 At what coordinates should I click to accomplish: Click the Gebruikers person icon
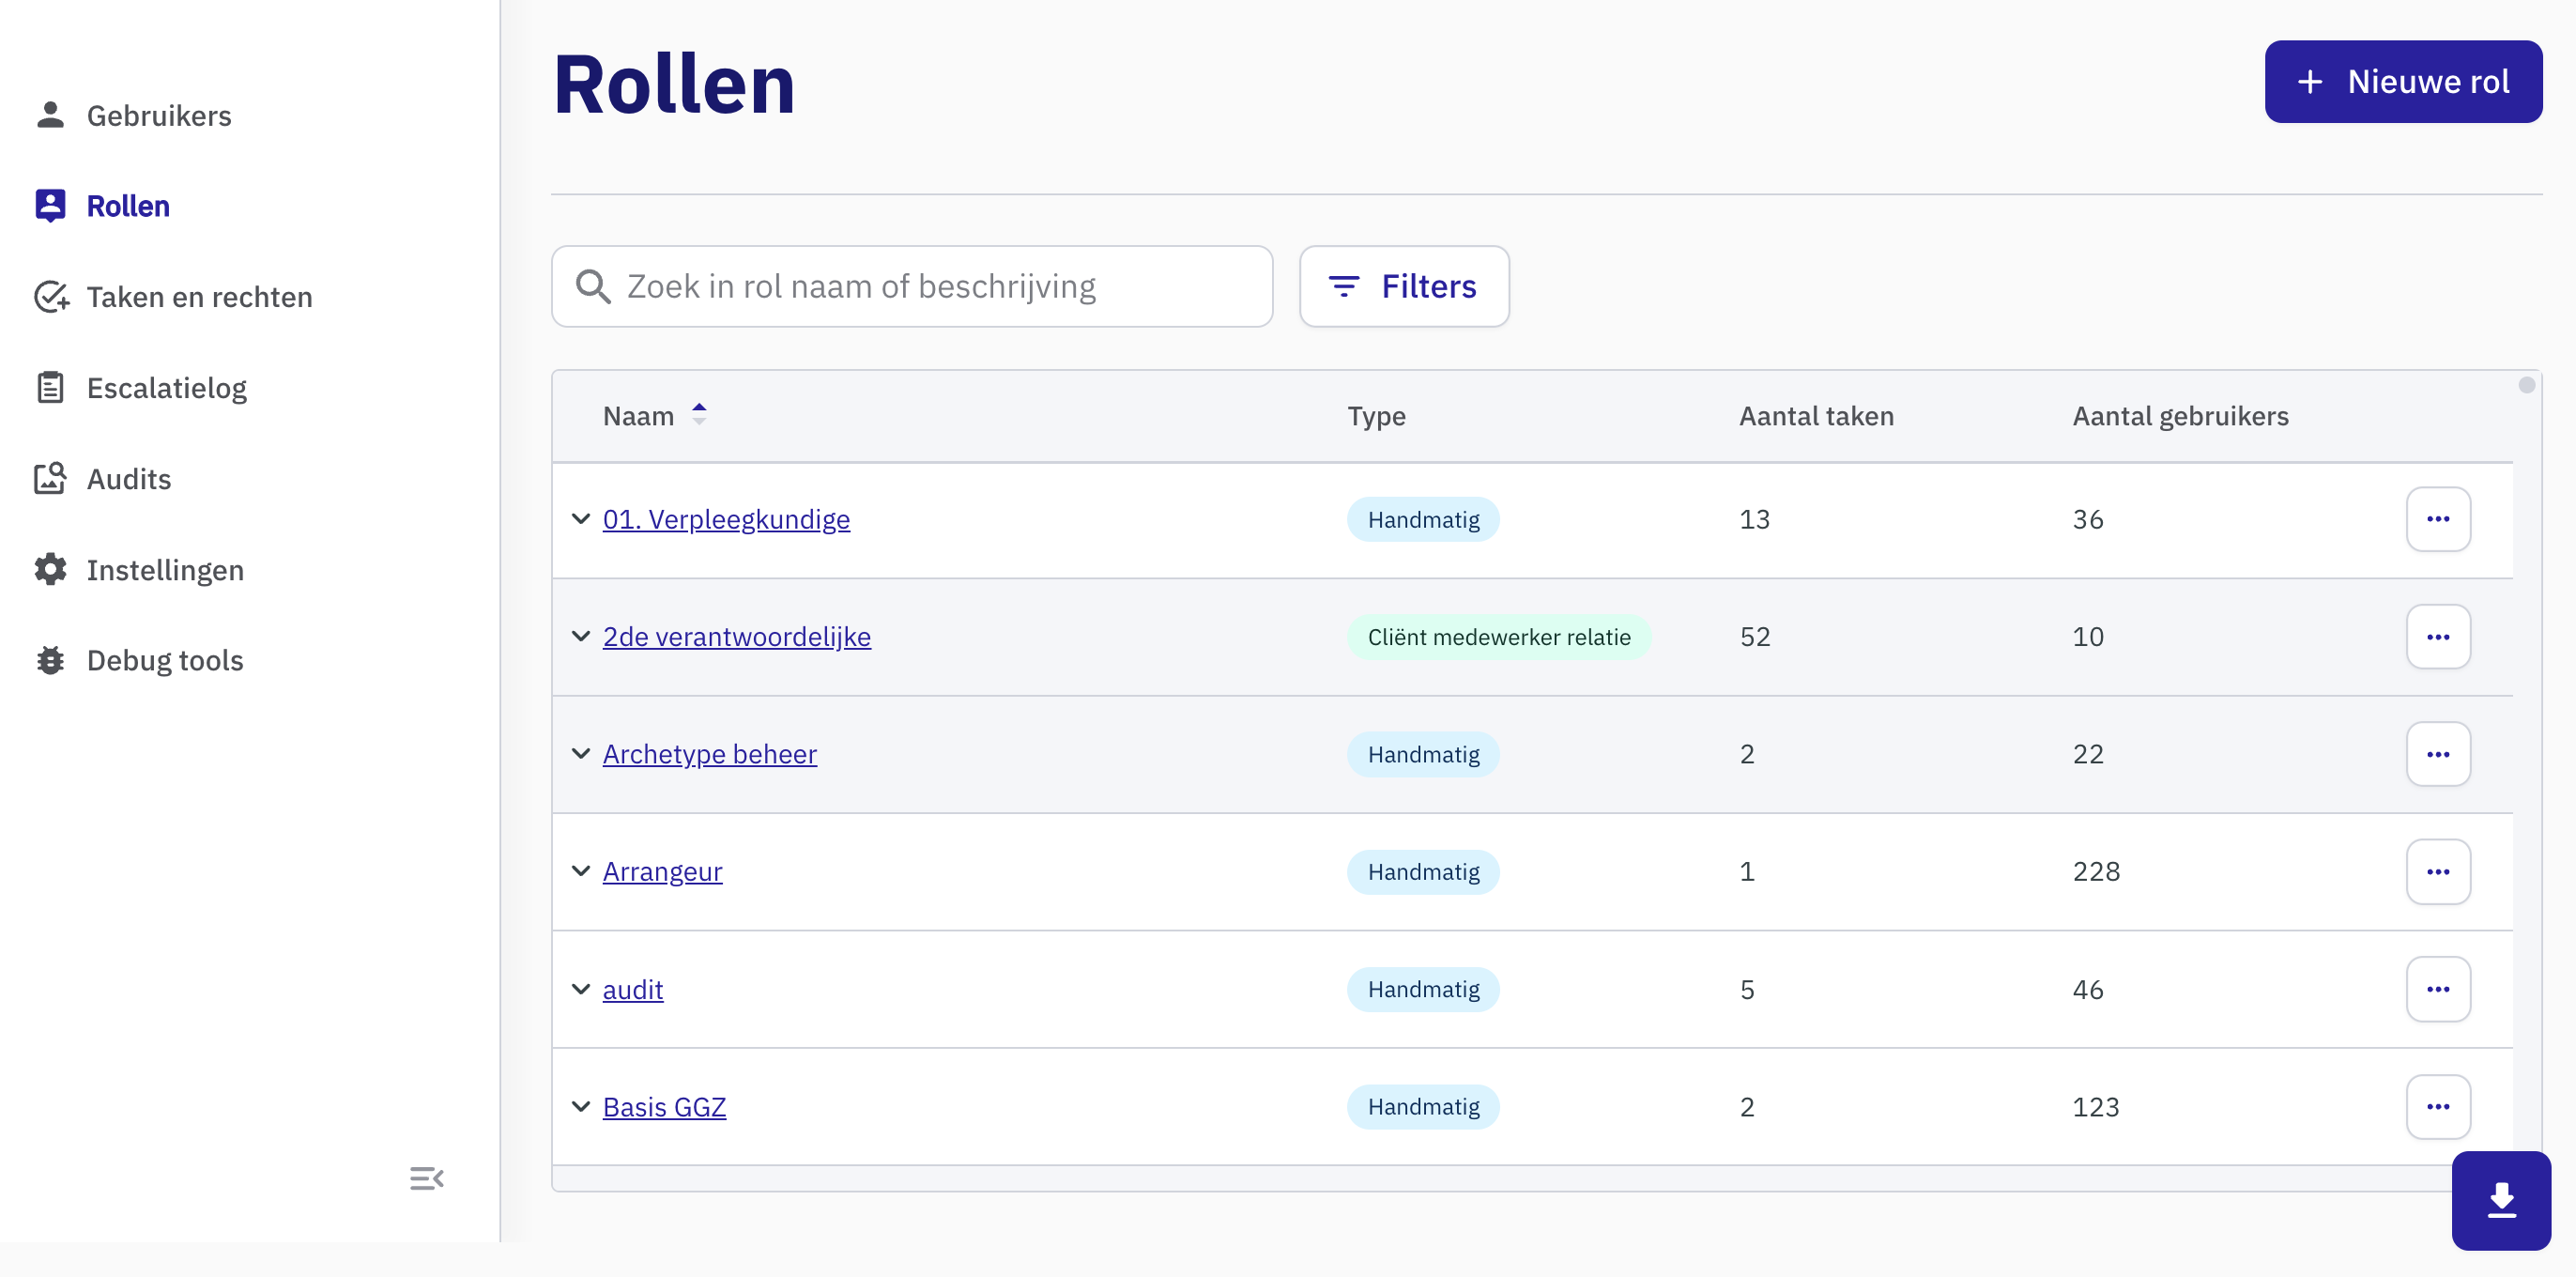pyautogui.click(x=50, y=115)
